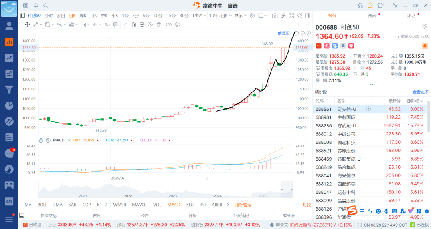Open the search magnifier in title bar
This screenshot has width=431, height=229.
coord(46,6)
